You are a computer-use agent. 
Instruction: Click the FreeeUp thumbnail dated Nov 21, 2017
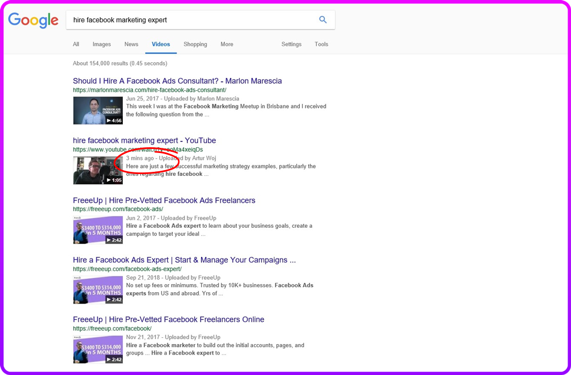coord(98,349)
